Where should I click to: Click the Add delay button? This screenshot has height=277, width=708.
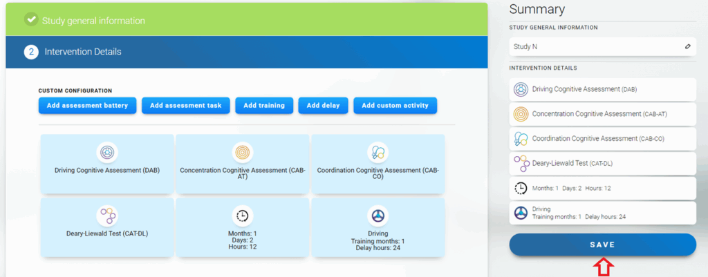coord(322,106)
